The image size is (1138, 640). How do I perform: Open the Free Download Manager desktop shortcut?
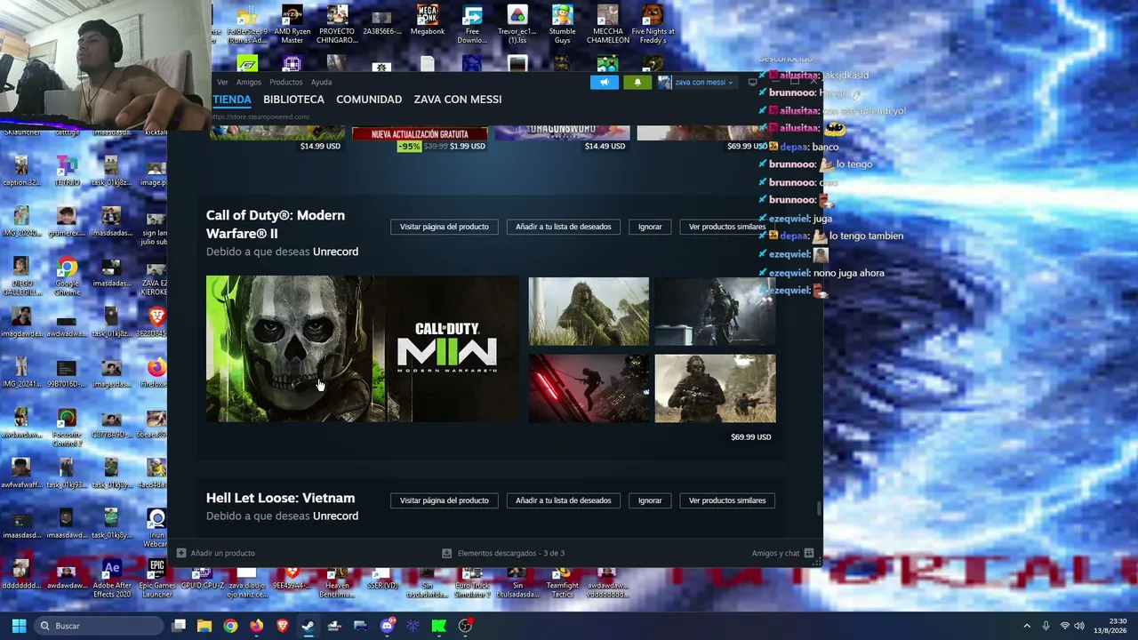(x=472, y=25)
